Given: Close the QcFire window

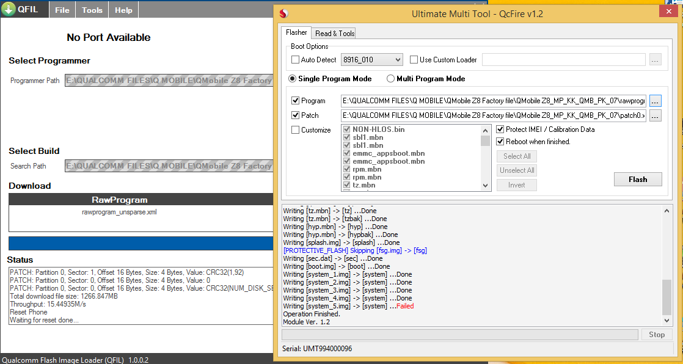Looking at the screenshot, I should tap(668, 12).
